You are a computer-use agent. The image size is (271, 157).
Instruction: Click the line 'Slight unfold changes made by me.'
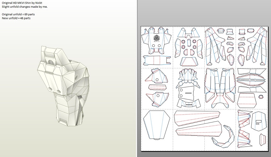pyautogui.click(x=24, y=7)
